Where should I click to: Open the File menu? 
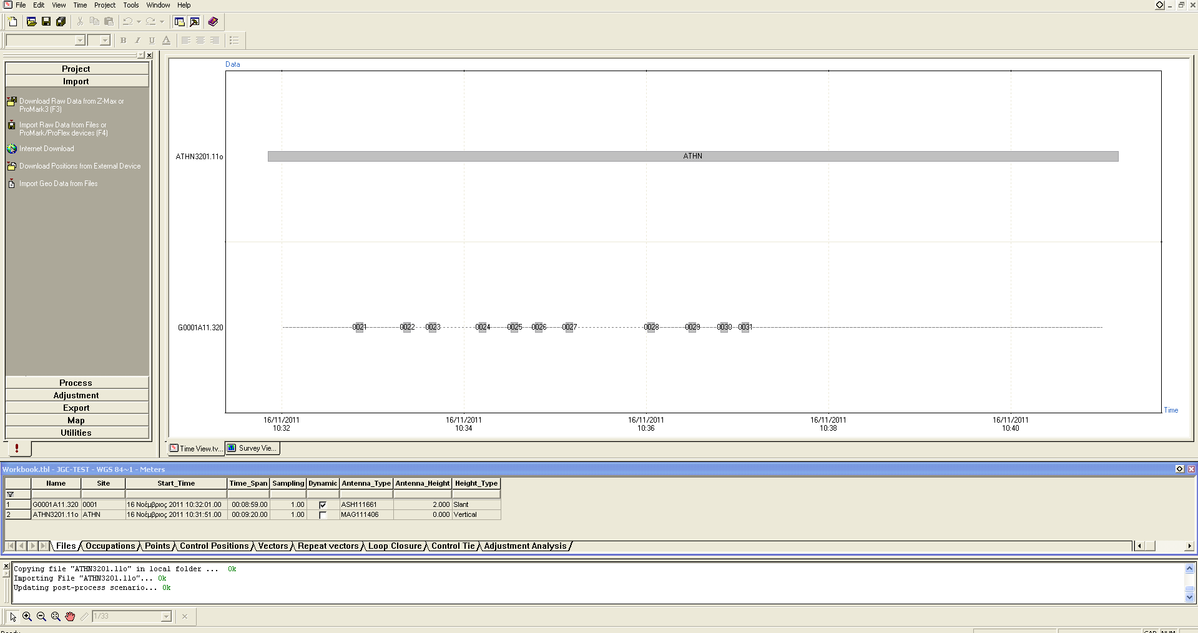tap(21, 5)
